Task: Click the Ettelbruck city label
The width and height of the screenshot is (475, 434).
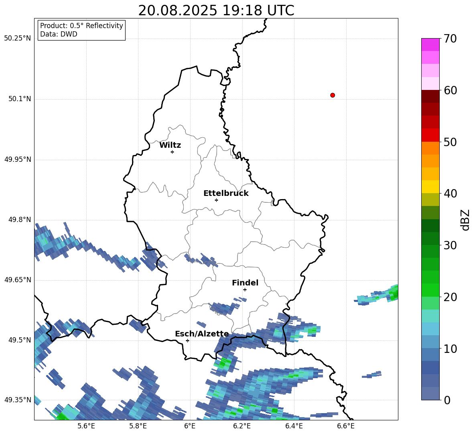Action: (x=226, y=194)
